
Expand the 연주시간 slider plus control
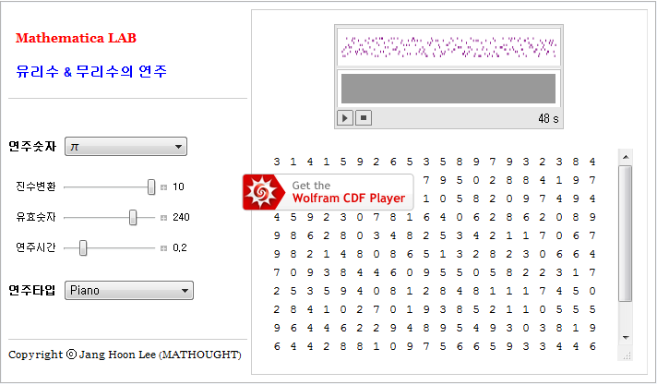pos(163,248)
